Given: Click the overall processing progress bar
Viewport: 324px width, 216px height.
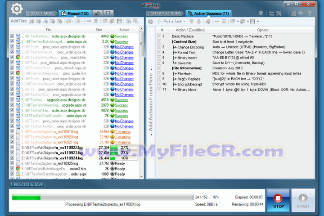Looking at the screenshot, I should coord(103,197).
